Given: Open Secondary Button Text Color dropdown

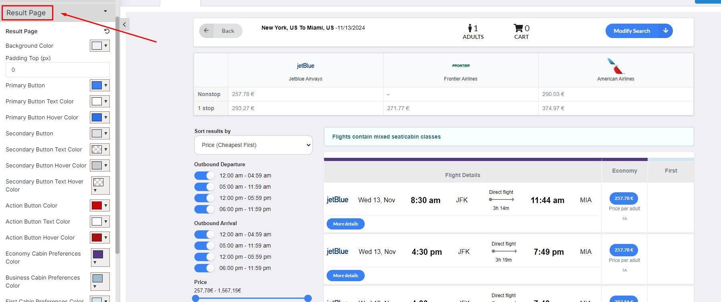Looking at the screenshot, I should [x=100, y=149].
